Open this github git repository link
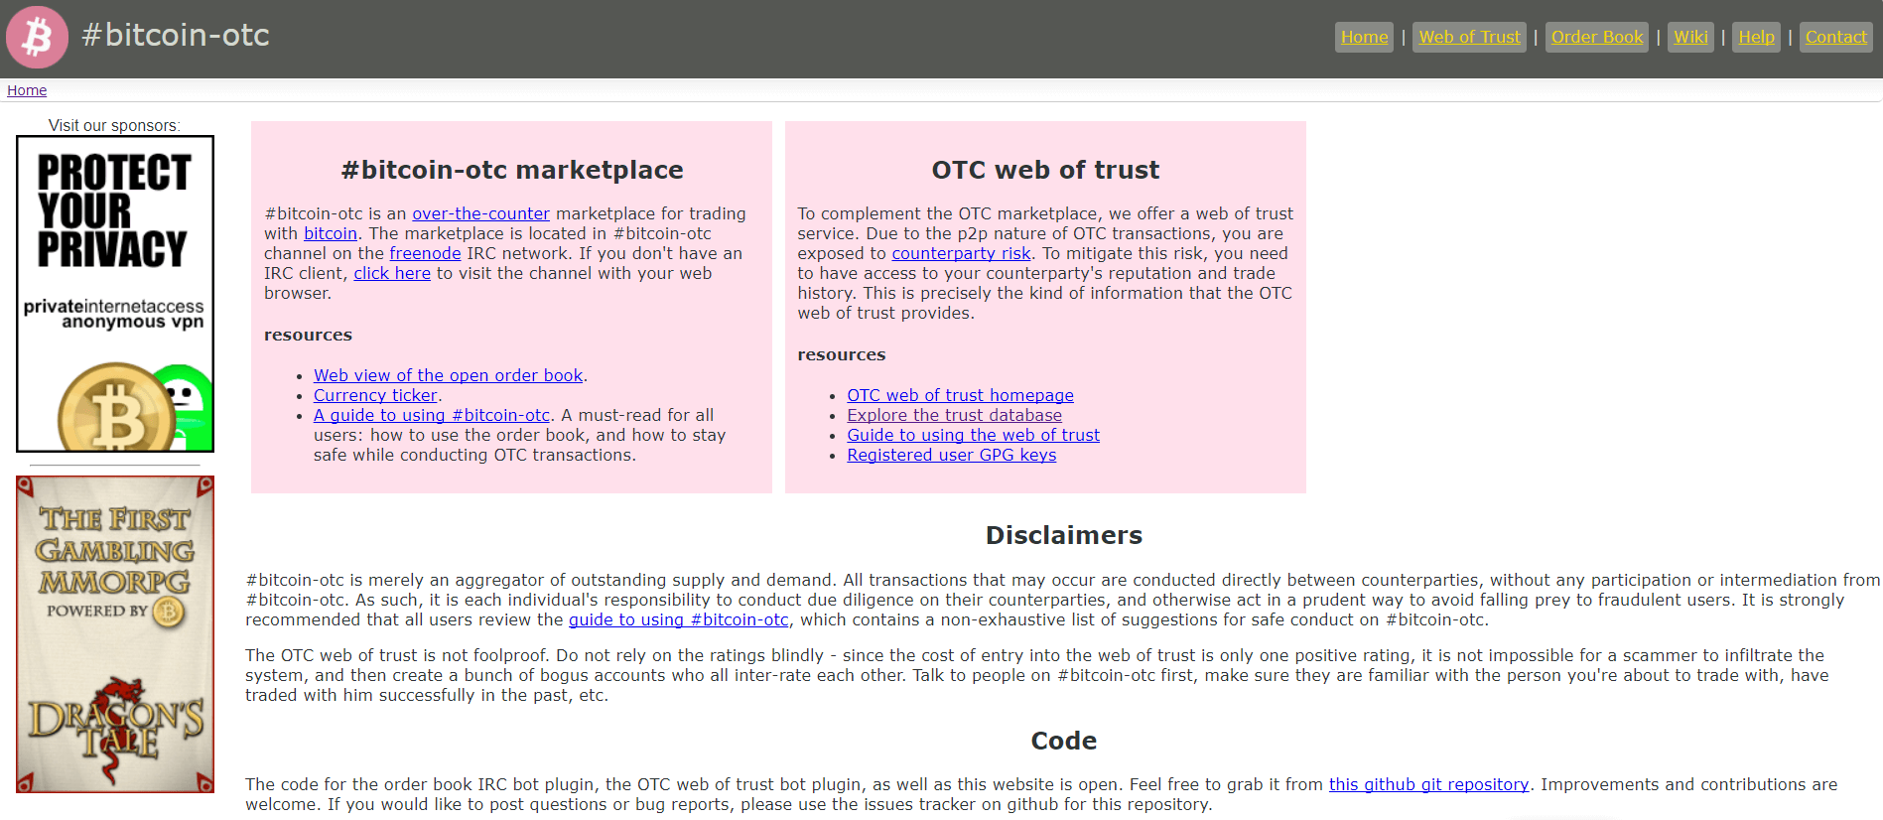Image resolution: width=1883 pixels, height=820 pixels. point(1428,784)
